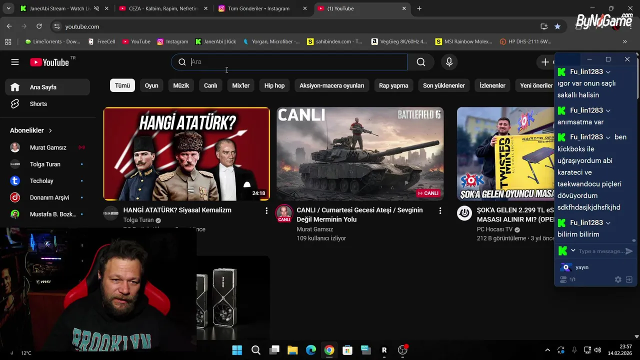Expand dropdown on Fu_lin1283 'anımsatma var' message
This screenshot has height=360, width=640.
point(608,110)
